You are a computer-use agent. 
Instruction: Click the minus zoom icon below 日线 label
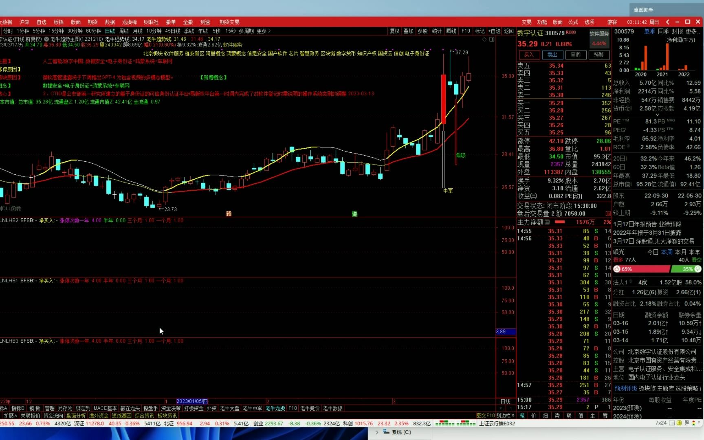click(x=510, y=408)
